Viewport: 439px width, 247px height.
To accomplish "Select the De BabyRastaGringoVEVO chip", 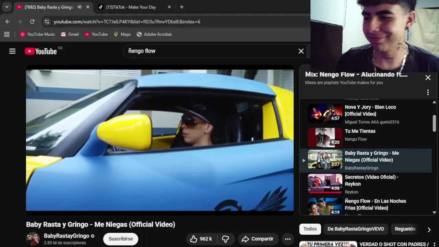I will pyautogui.click(x=356, y=229).
